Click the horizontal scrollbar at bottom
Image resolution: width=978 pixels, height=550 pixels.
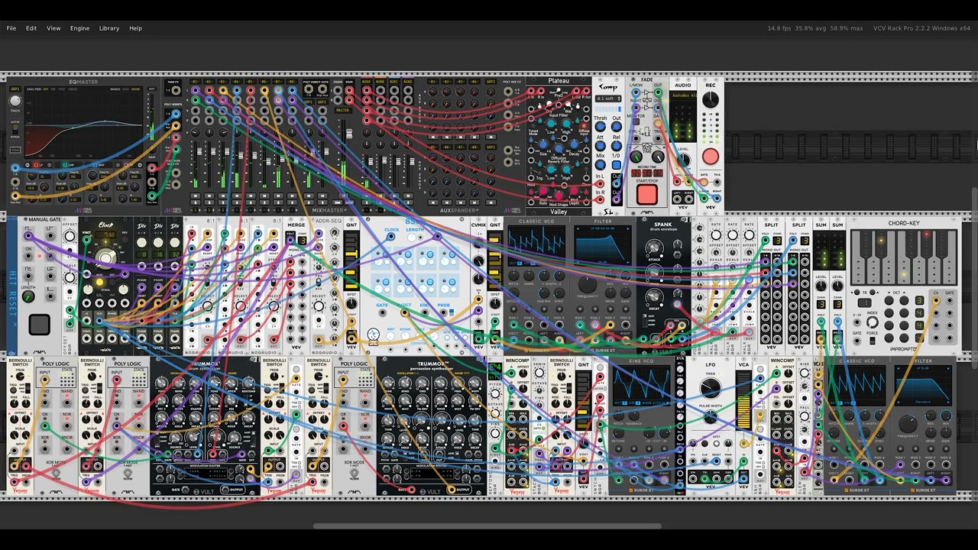487,526
